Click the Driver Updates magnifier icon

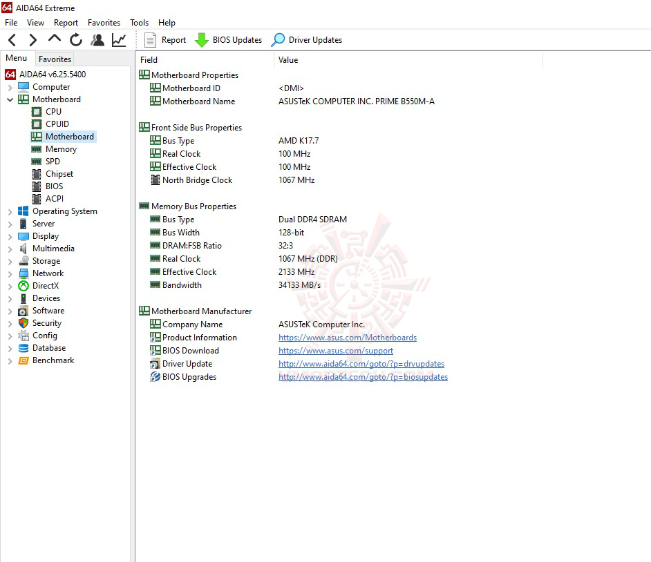[278, 39]
